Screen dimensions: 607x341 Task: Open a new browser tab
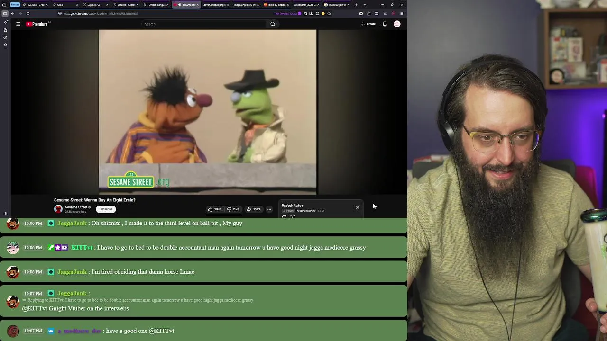tap(356, 5)
